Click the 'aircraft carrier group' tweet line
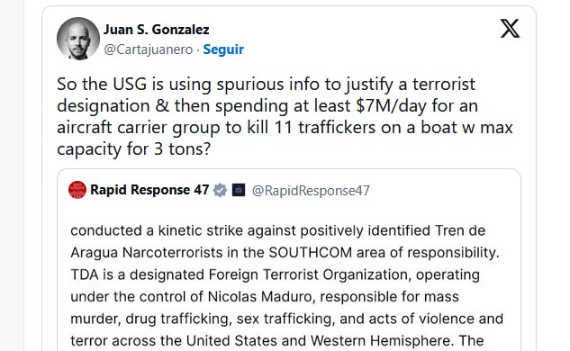This screenshot has width=570, height=351. pos(285,128)
